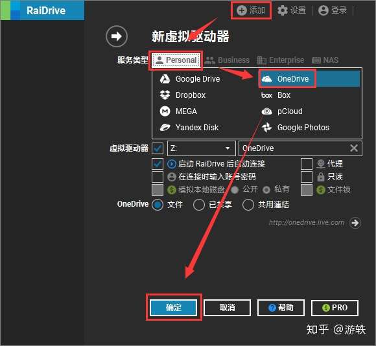Select the Personal service type tab
376x346 pixels.
pos(176,60)
